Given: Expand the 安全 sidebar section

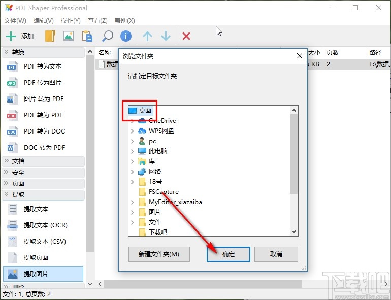Looking at the screenshot, I should [x=43, y=173].
